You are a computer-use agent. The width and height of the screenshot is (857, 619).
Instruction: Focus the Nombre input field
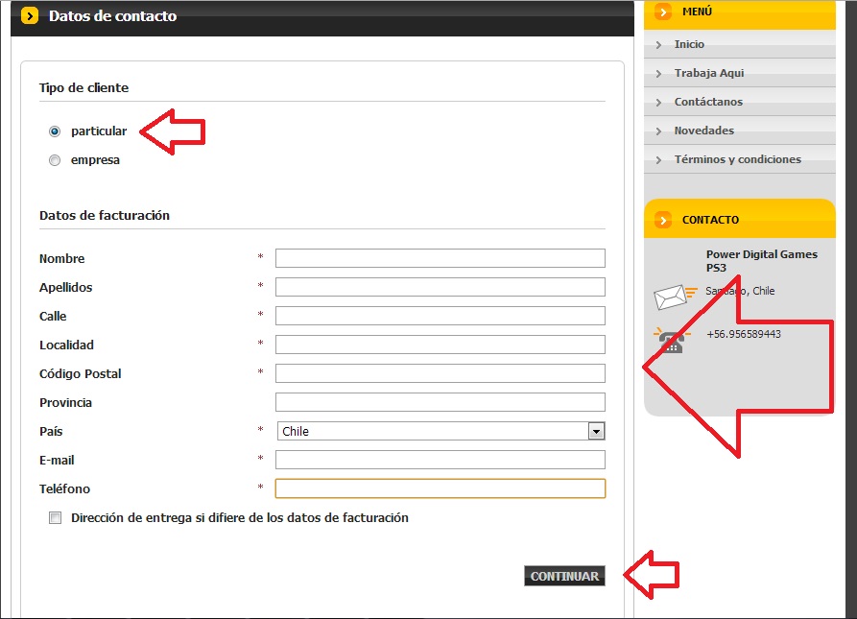[440, 258]
